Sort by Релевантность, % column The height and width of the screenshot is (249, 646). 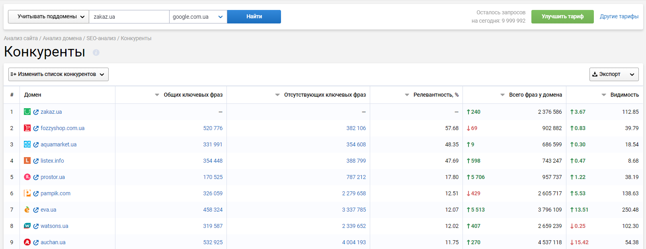[x=435, y=95]
